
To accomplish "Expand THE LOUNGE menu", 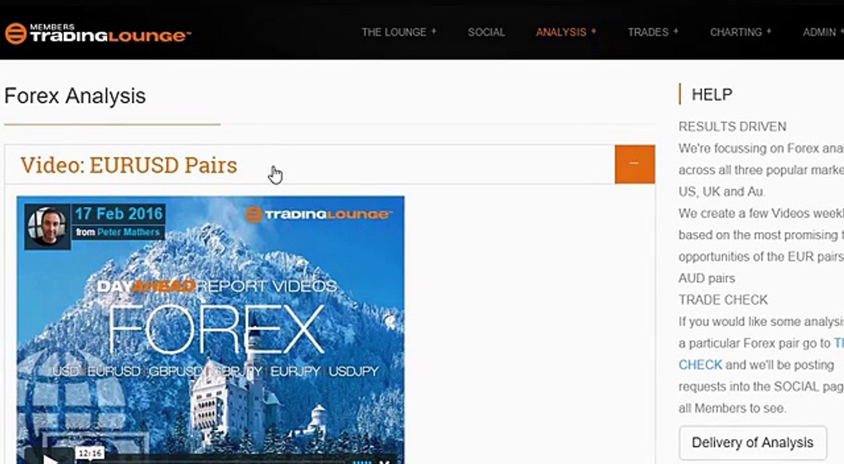I will (398, 32).
